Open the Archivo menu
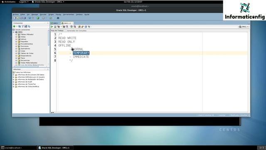266x150 pixels. (x=16, y=15)
